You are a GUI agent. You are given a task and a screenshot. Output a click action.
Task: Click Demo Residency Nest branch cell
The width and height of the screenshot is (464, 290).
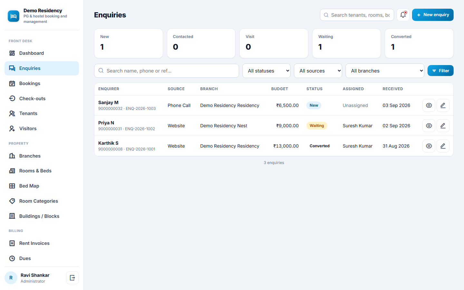(224, 126)
